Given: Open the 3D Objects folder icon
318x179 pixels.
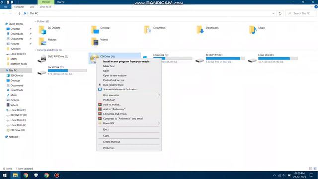Looking at the screenshot, I should click(x=42, y=30).
